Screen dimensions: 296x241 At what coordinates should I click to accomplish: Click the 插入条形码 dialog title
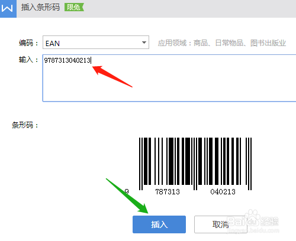point(40,8)
